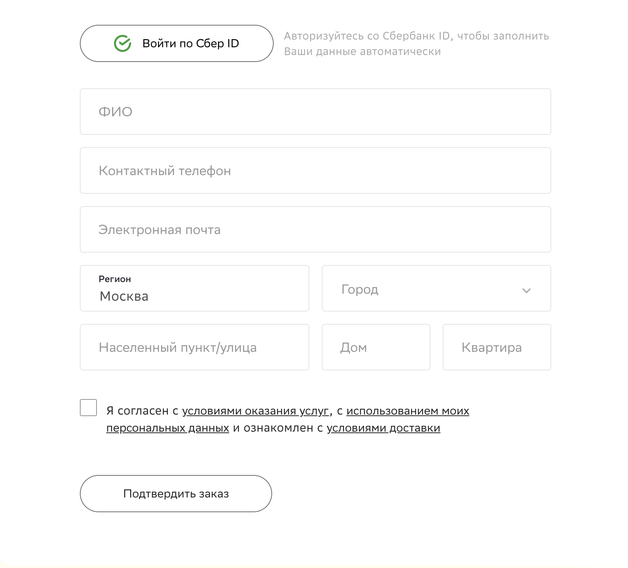Click the Москва region value
628x568 pixels.
point(123,296)
